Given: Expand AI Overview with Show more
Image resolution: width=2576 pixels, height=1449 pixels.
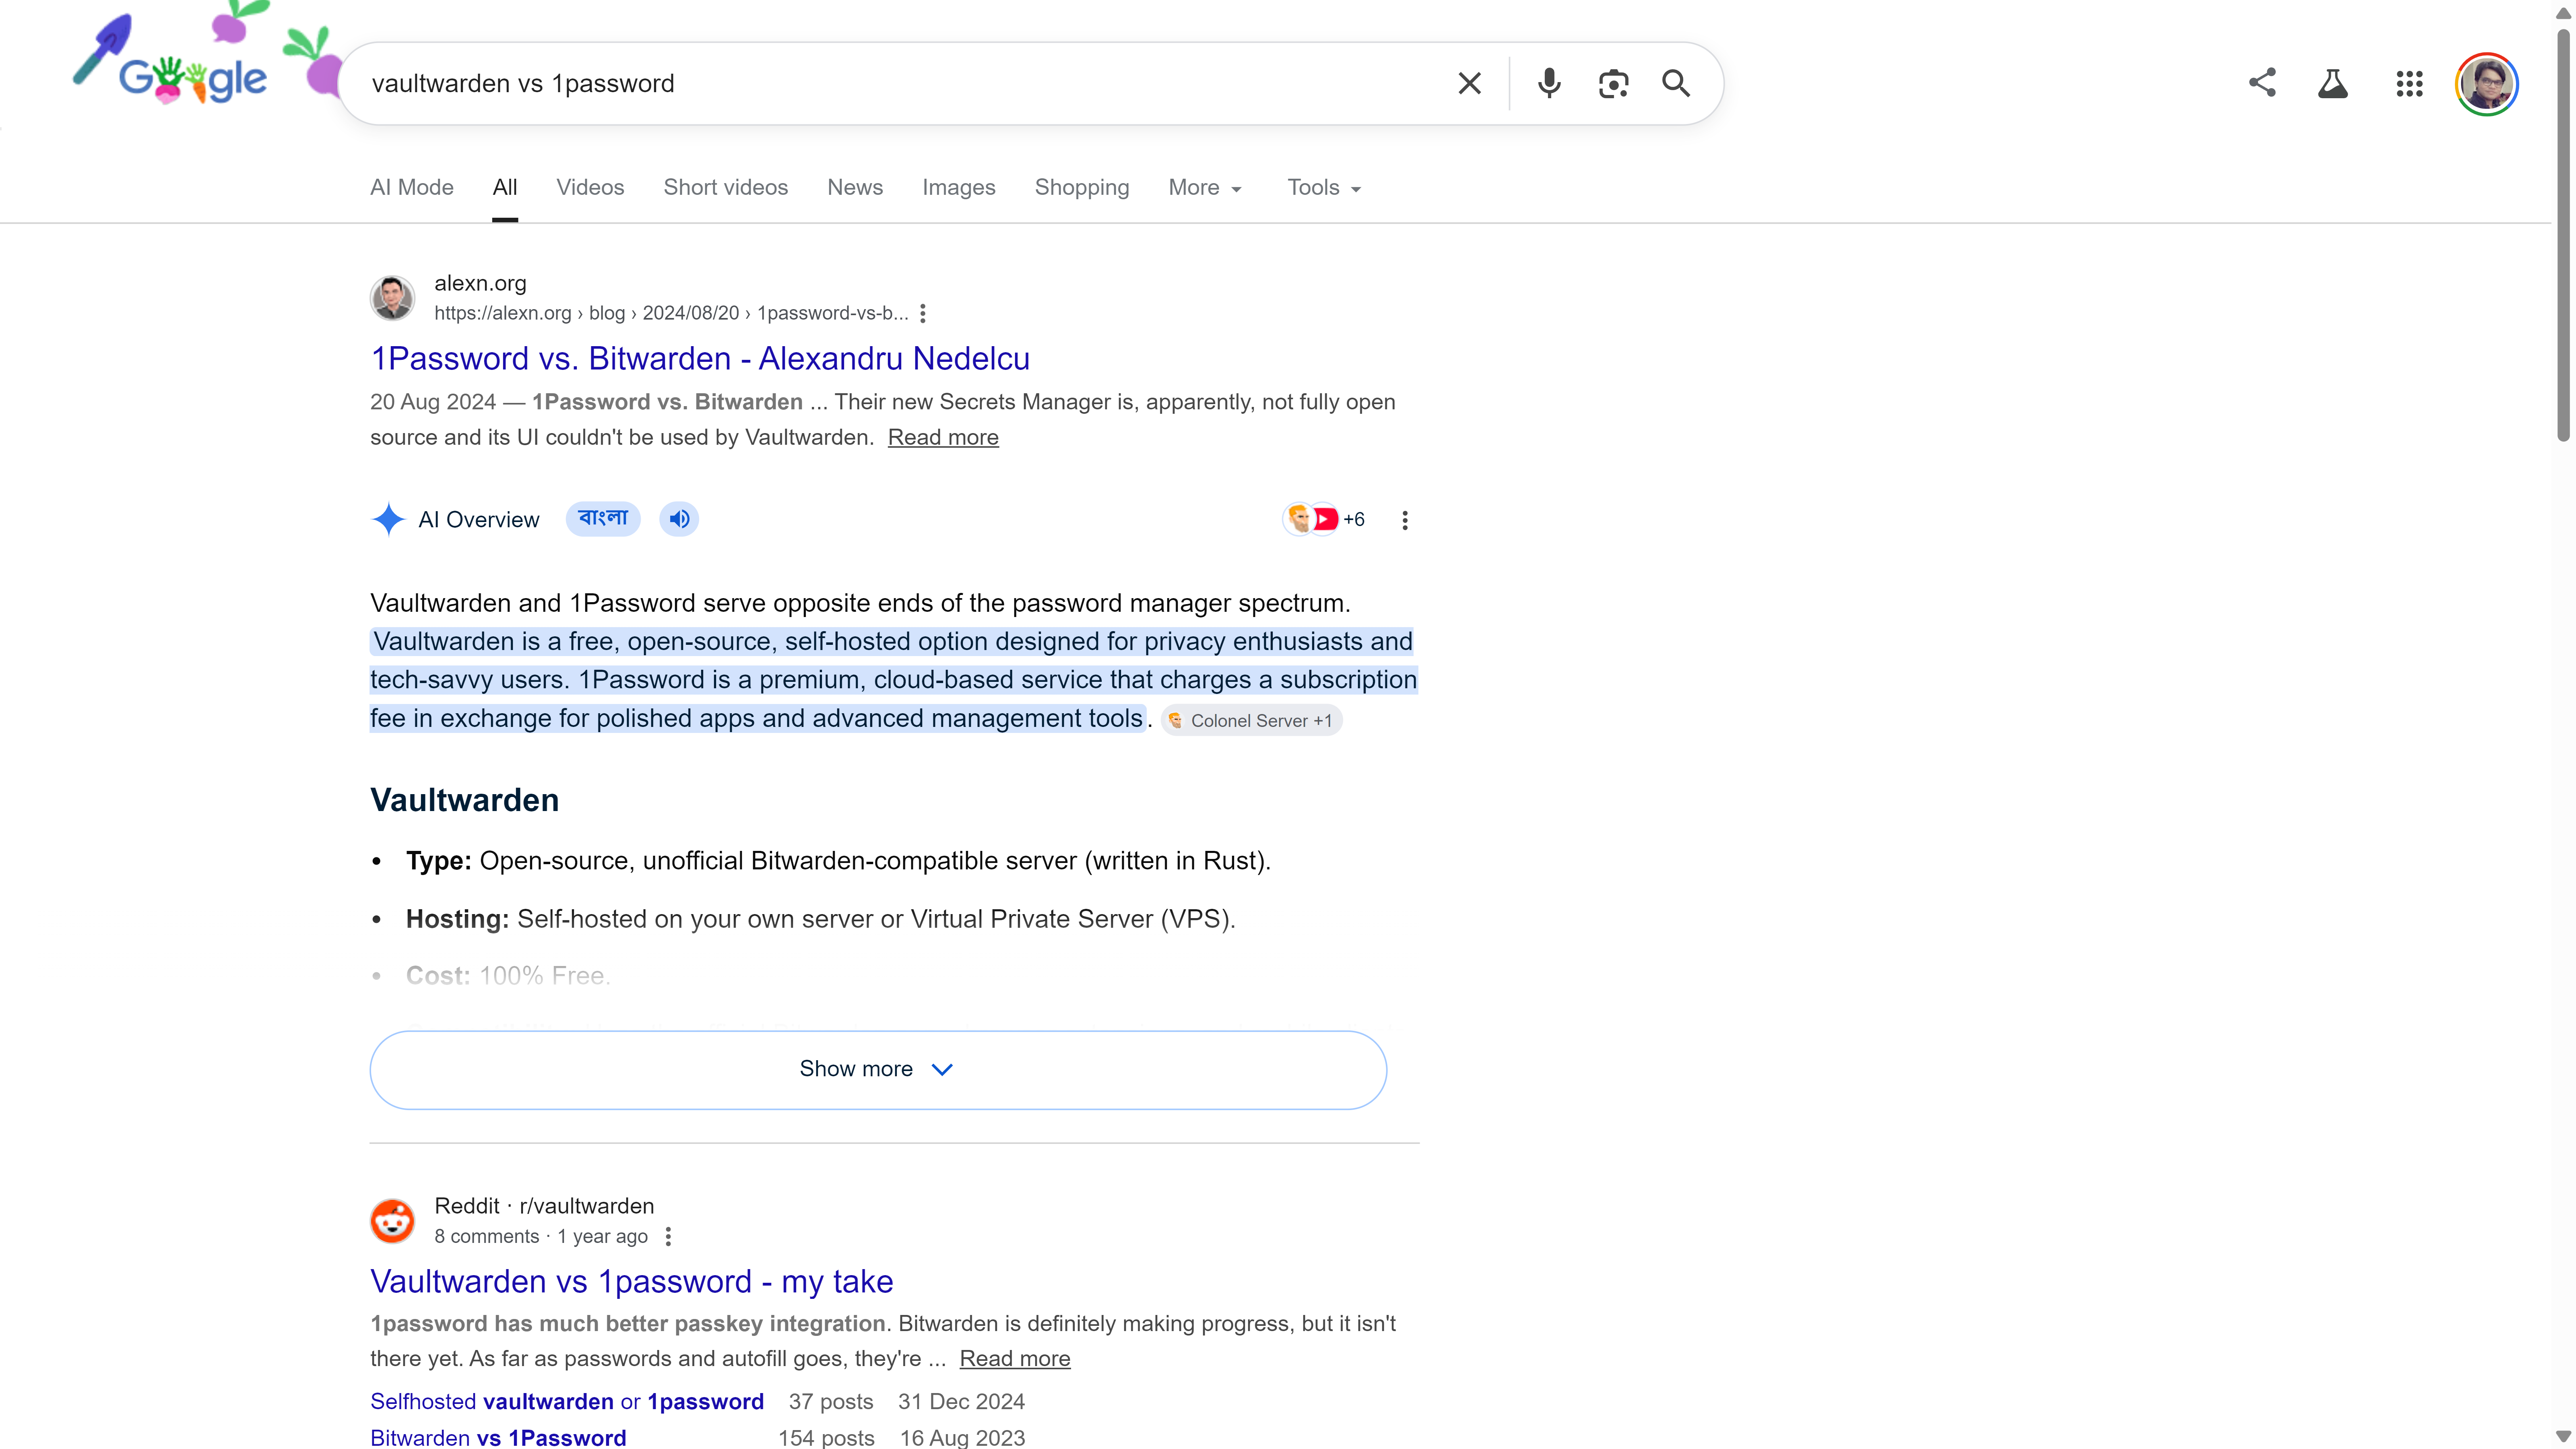Looking at the screenshot, I should [878, 1069].
